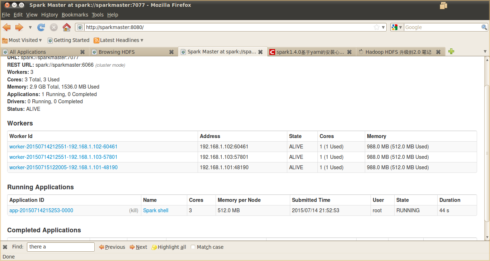Close the Hadoop HDFS tab
This screenshot has height=261, width=490.
(x=438, y=52)
